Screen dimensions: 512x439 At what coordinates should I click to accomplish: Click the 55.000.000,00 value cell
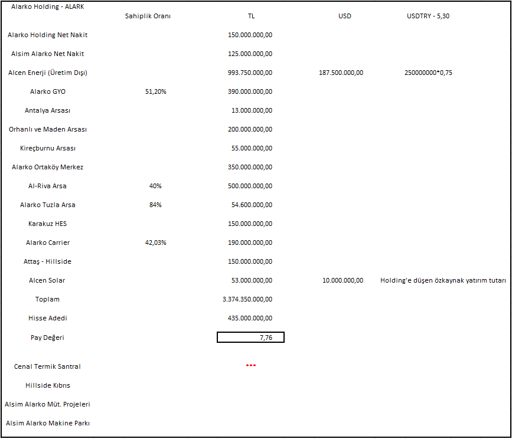[252, 149]
